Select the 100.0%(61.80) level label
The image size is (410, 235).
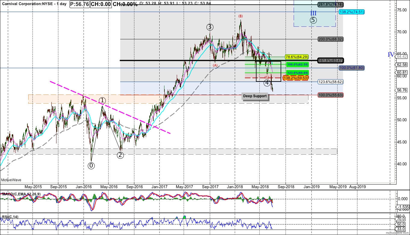351,68
